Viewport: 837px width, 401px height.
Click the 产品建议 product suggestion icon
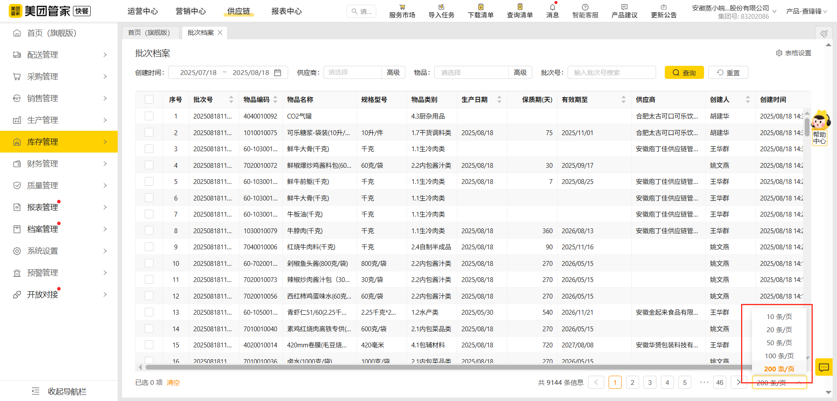click(x=624, y=10)
